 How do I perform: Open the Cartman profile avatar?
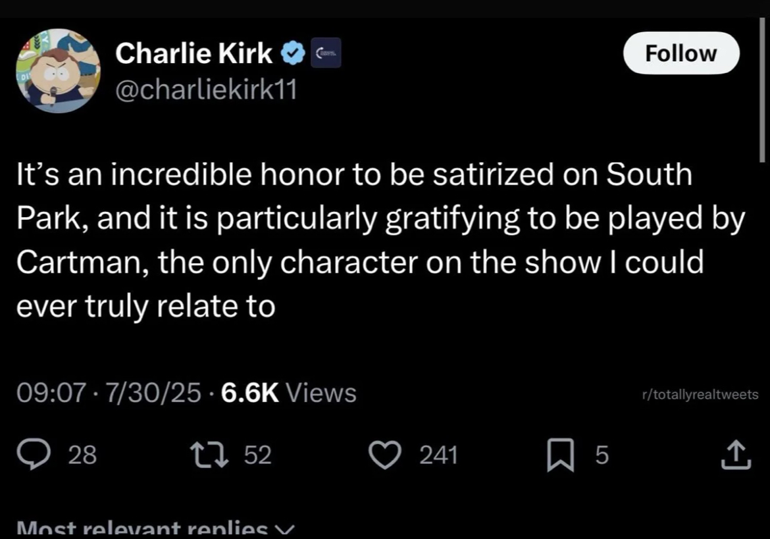58,70
